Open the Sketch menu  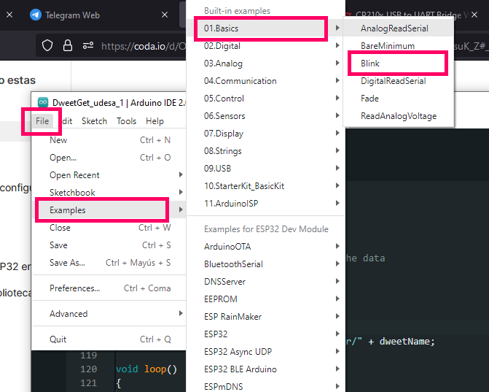point(94,121)
